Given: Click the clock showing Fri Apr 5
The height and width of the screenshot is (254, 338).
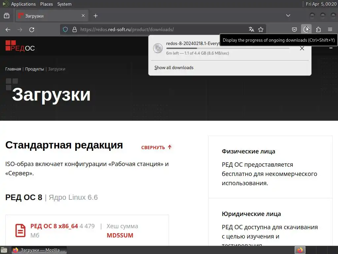Looking at the screenshot, I should [x=321, y=4].
